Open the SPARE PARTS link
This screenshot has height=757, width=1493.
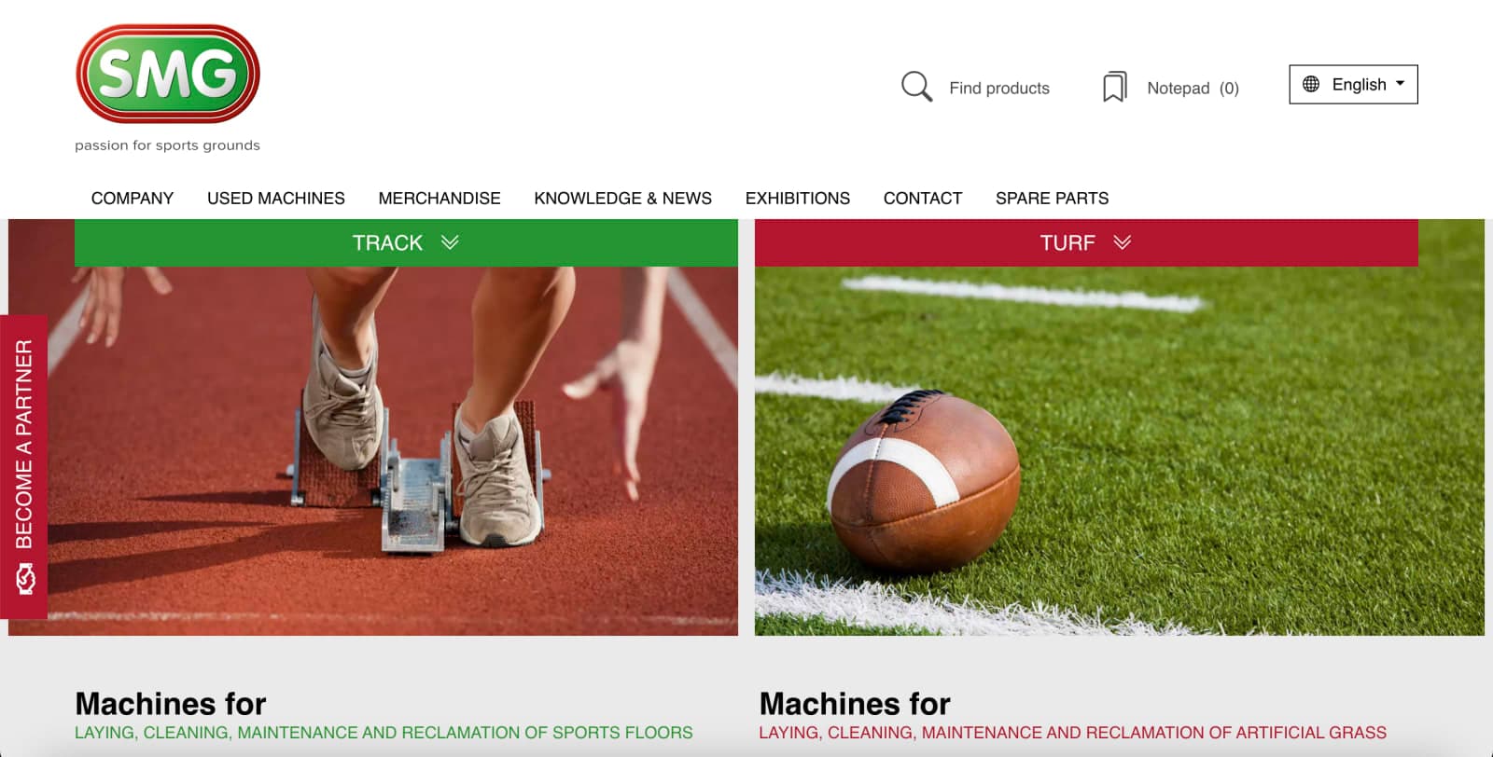(1052, 198)
